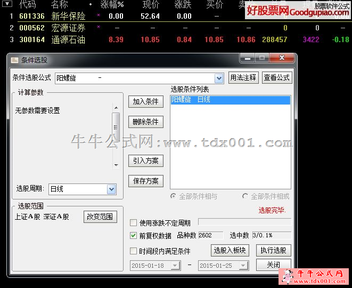Sort by the 涨幅% column header
352x288 pixels.
(112, 5)
